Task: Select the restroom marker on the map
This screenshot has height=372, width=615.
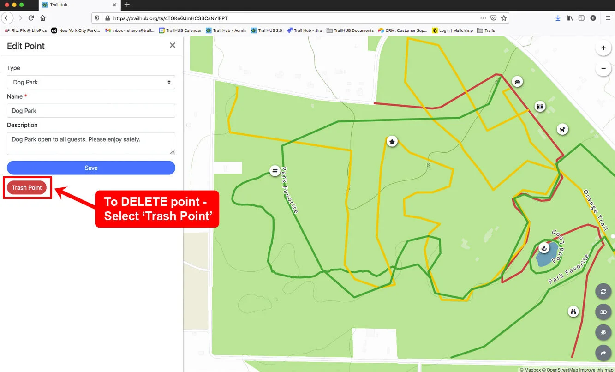Action: [x=540, y=107]
